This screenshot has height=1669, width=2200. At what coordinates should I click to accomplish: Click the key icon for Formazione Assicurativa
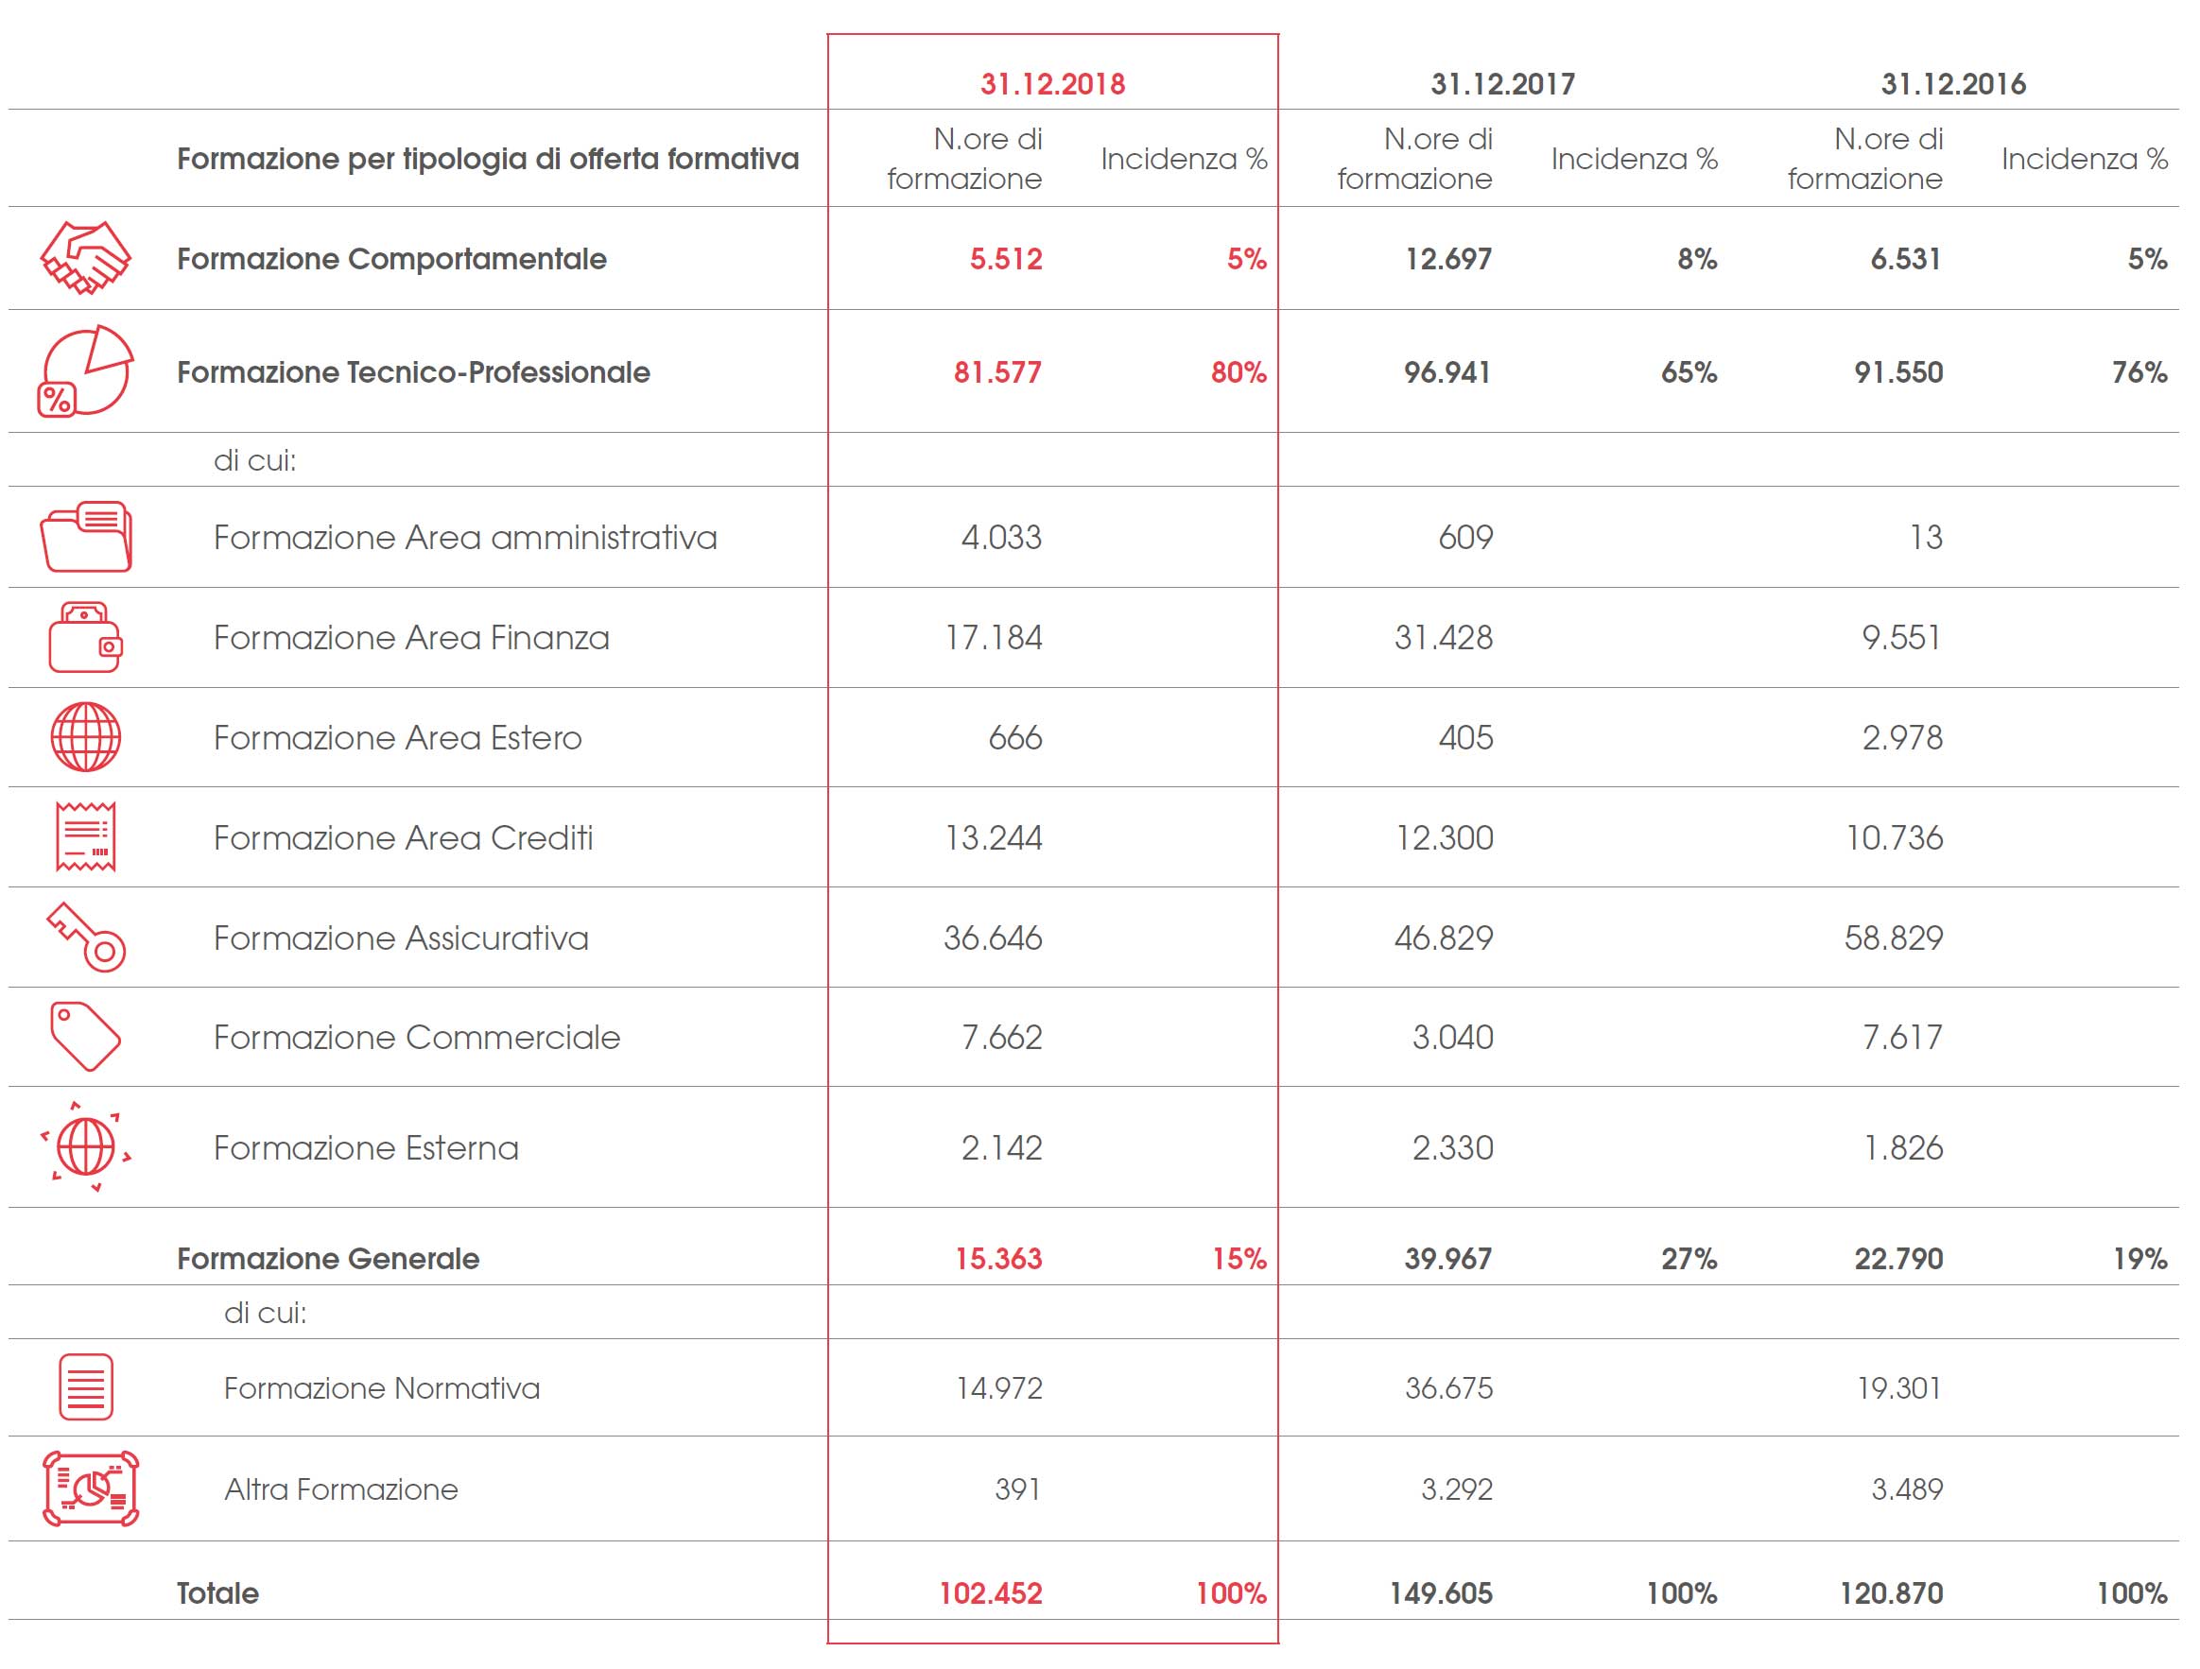pos(85,937)
